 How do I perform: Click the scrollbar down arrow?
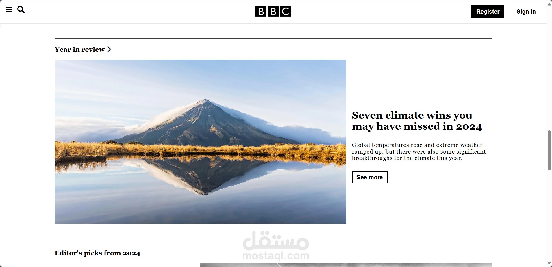tap(549, 263)
